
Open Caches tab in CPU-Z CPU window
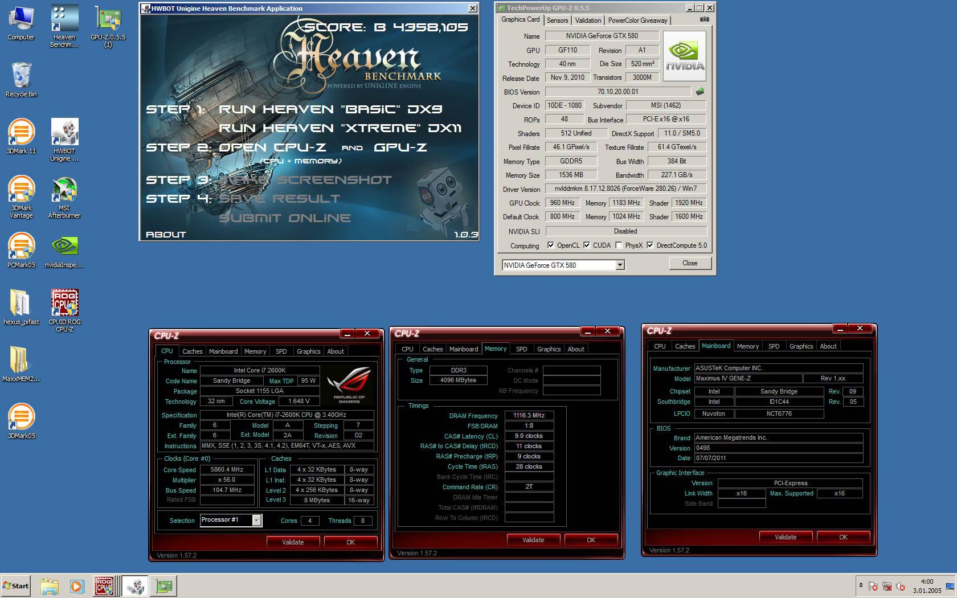tap(193, 351)
